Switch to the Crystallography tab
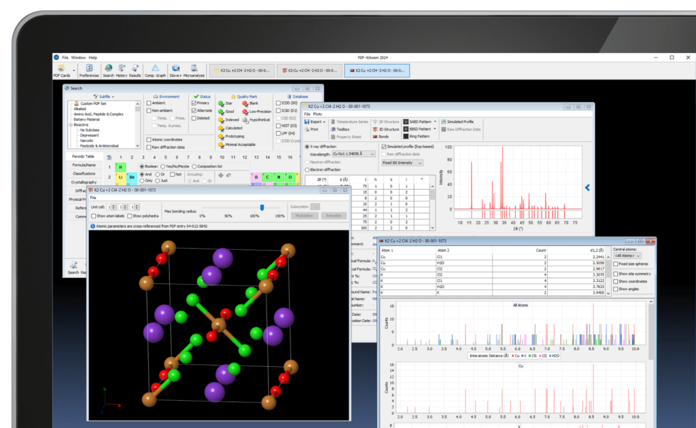696x428 pixels. [84, 182]
